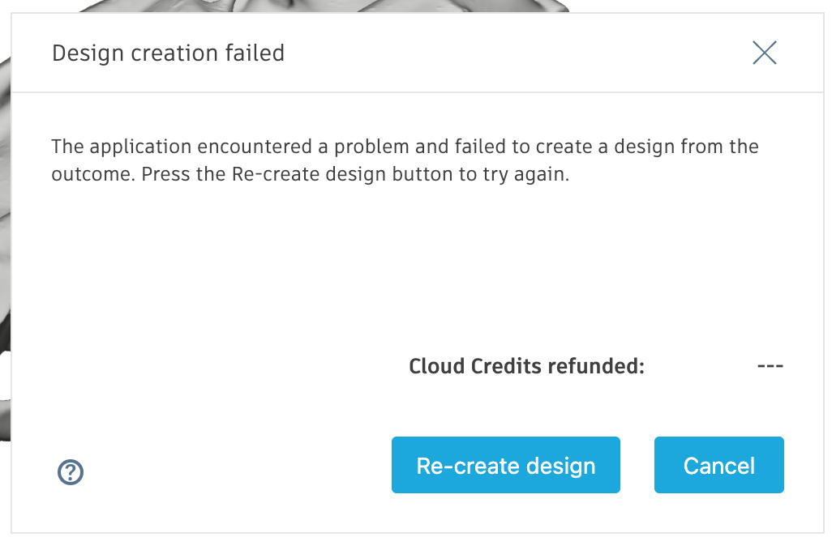Click the 3D model behind the dialog
This screenshot has height=537, width=832.
coord(5,243)
